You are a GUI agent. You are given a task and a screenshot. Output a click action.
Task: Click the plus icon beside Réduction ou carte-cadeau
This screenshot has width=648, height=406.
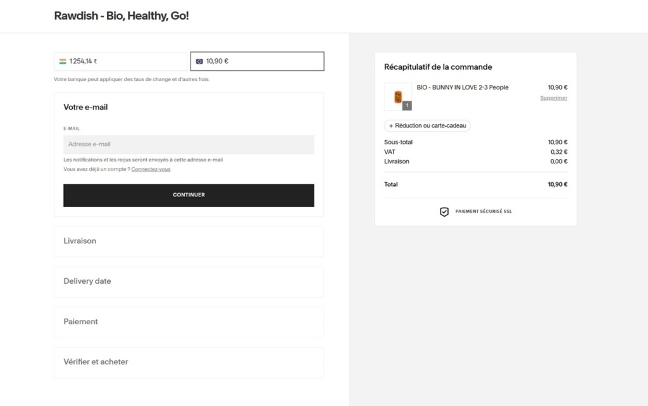pyautogui.click(x=391, y=125)
